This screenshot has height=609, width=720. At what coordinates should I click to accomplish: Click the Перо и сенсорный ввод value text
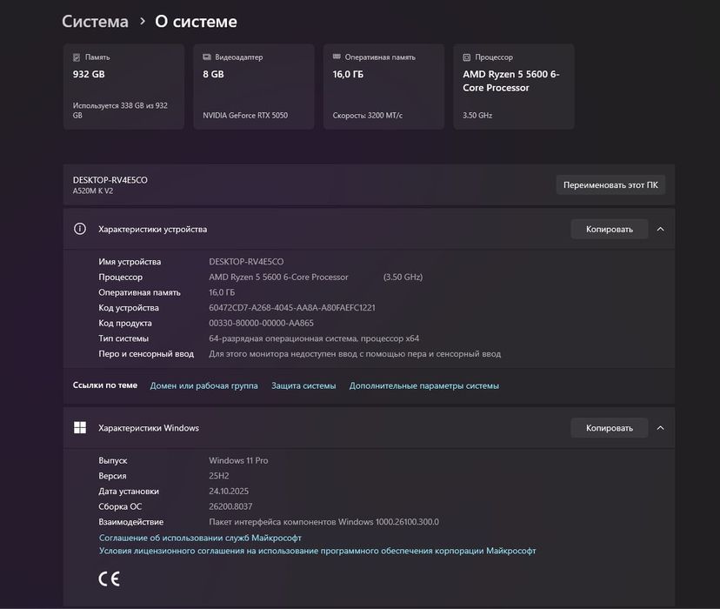pyautogui.click(x=355, y=353)
